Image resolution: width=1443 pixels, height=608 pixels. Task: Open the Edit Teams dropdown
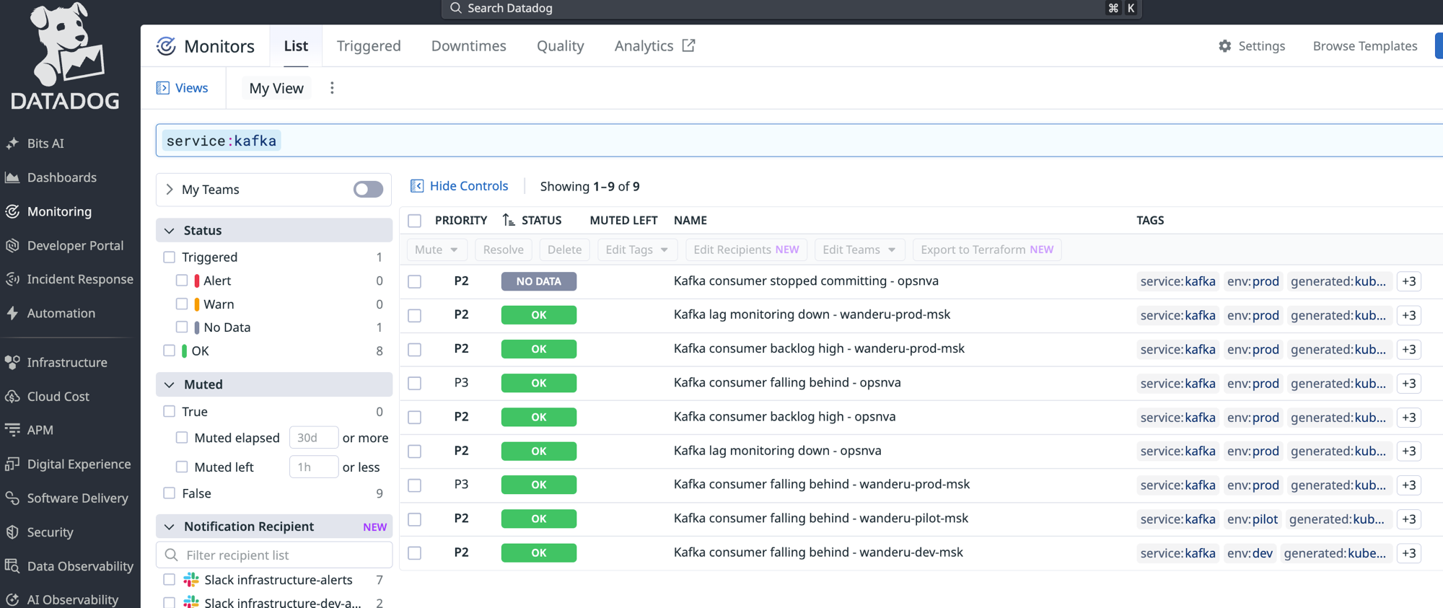pos(859,250)
